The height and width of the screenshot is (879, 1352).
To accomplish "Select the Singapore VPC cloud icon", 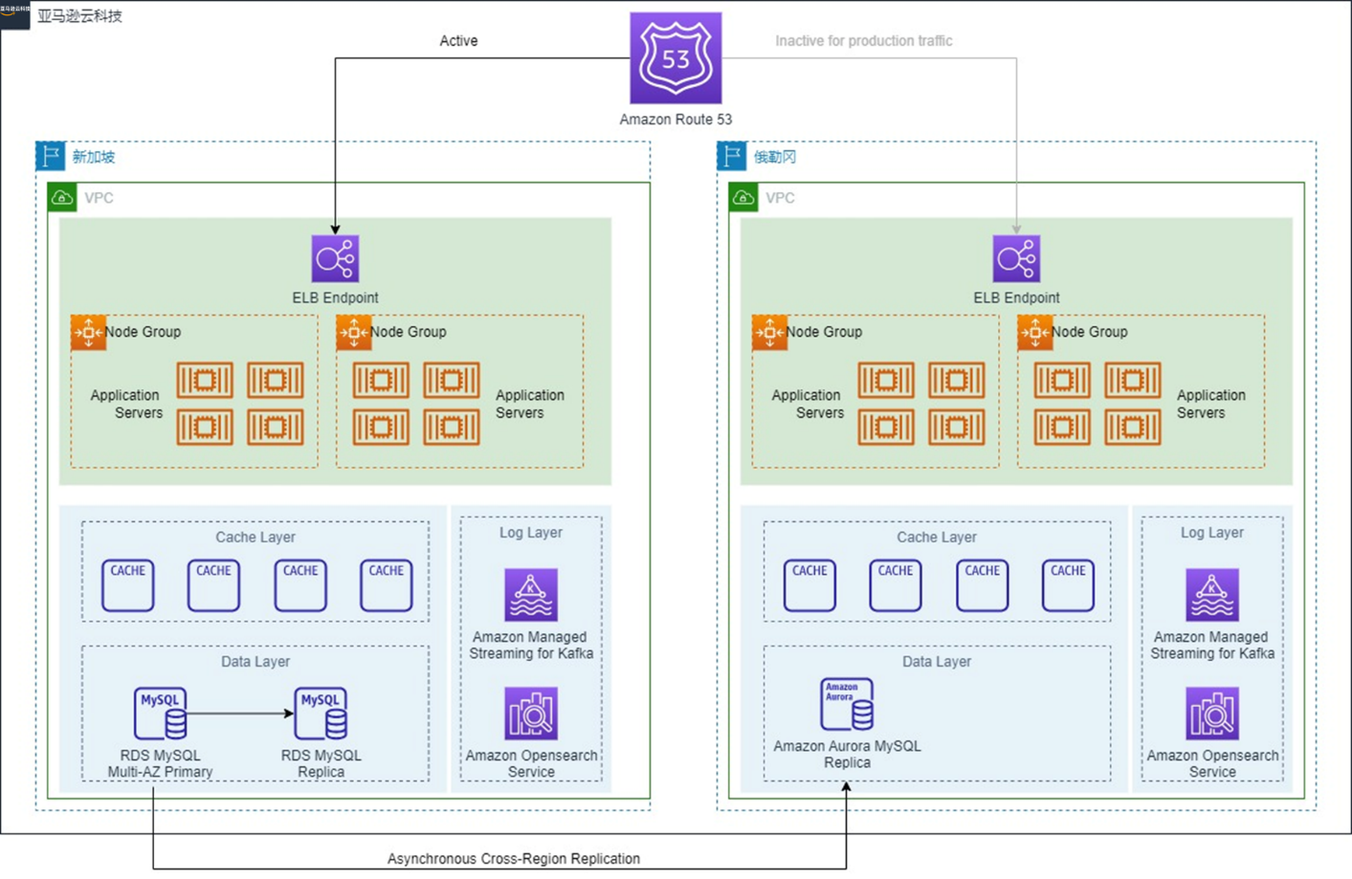I will pos(63,197).
